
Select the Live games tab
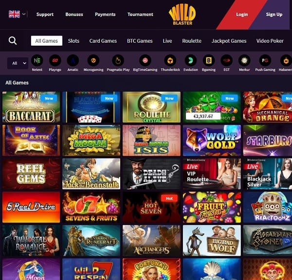pos(167,41)
